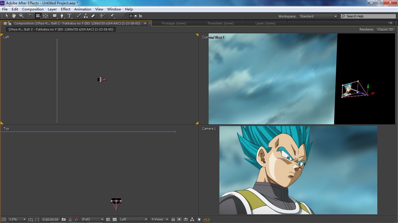Toggle the viewer lock icon
Viewport: 398px width, 223px height.
pyautogui.click(x=10, y=23)
